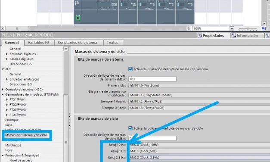Open the zoom level dropdown arrow
This screenshot has height=162, width=270.
tap(232, 28)
